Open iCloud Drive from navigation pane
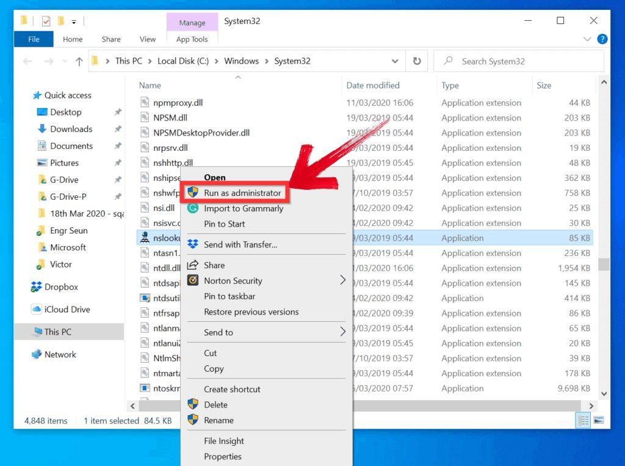The width and height of the screenshot is (625, 466). (67, 310)
